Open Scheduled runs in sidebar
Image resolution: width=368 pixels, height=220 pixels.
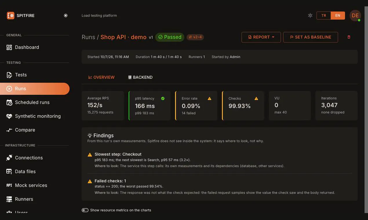click(x=35, y=102)
